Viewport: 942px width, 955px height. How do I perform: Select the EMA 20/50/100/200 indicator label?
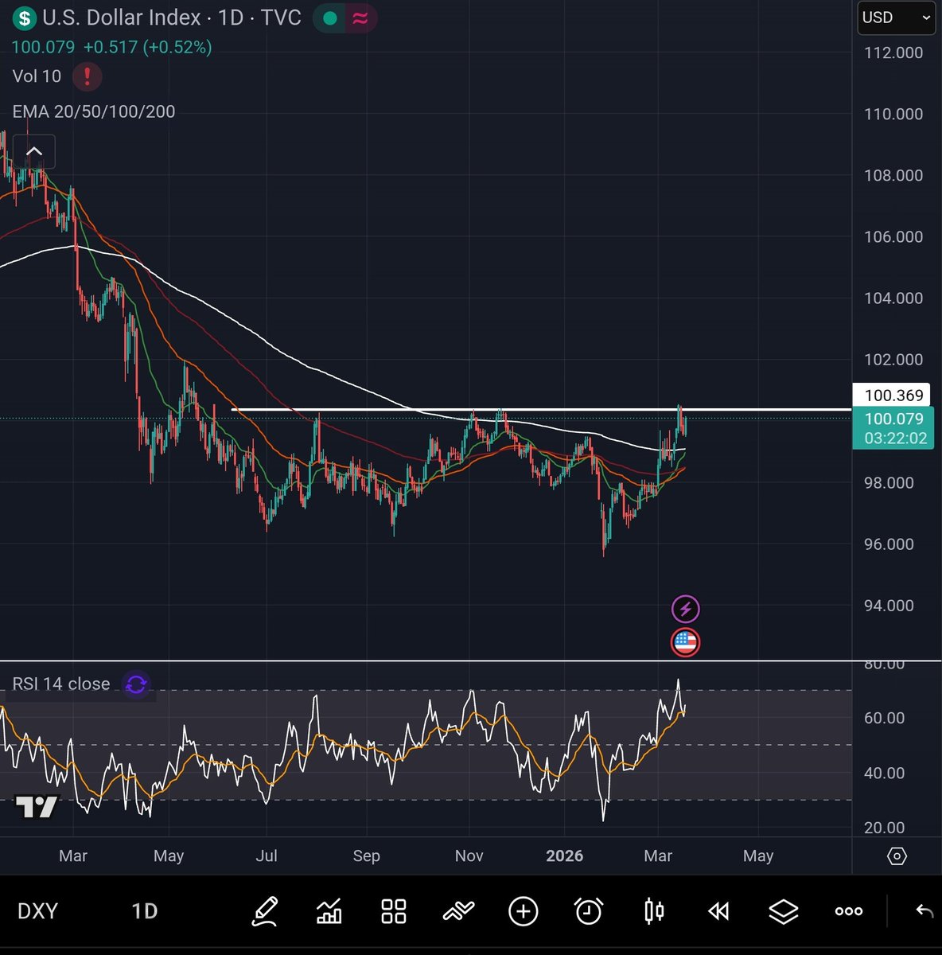(94, 112)
